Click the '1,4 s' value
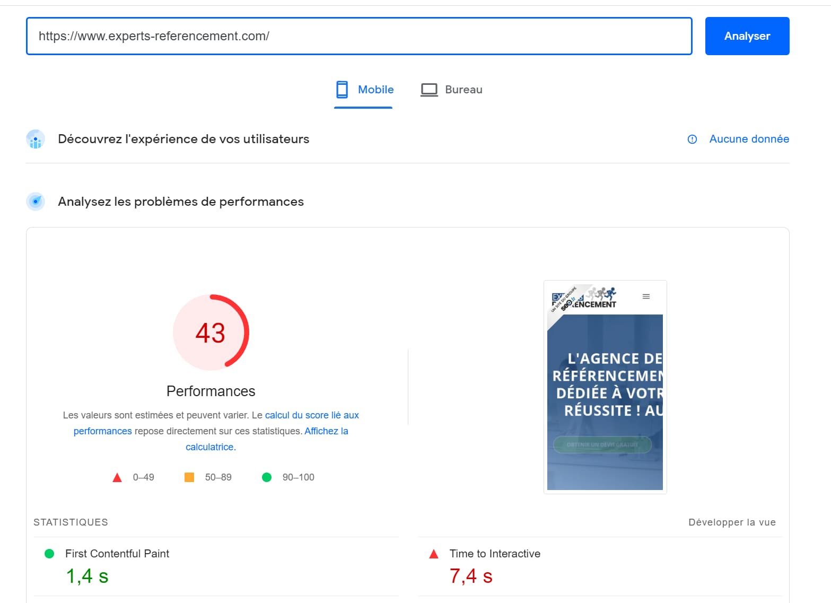831x603 pixels. click(88, 576)
